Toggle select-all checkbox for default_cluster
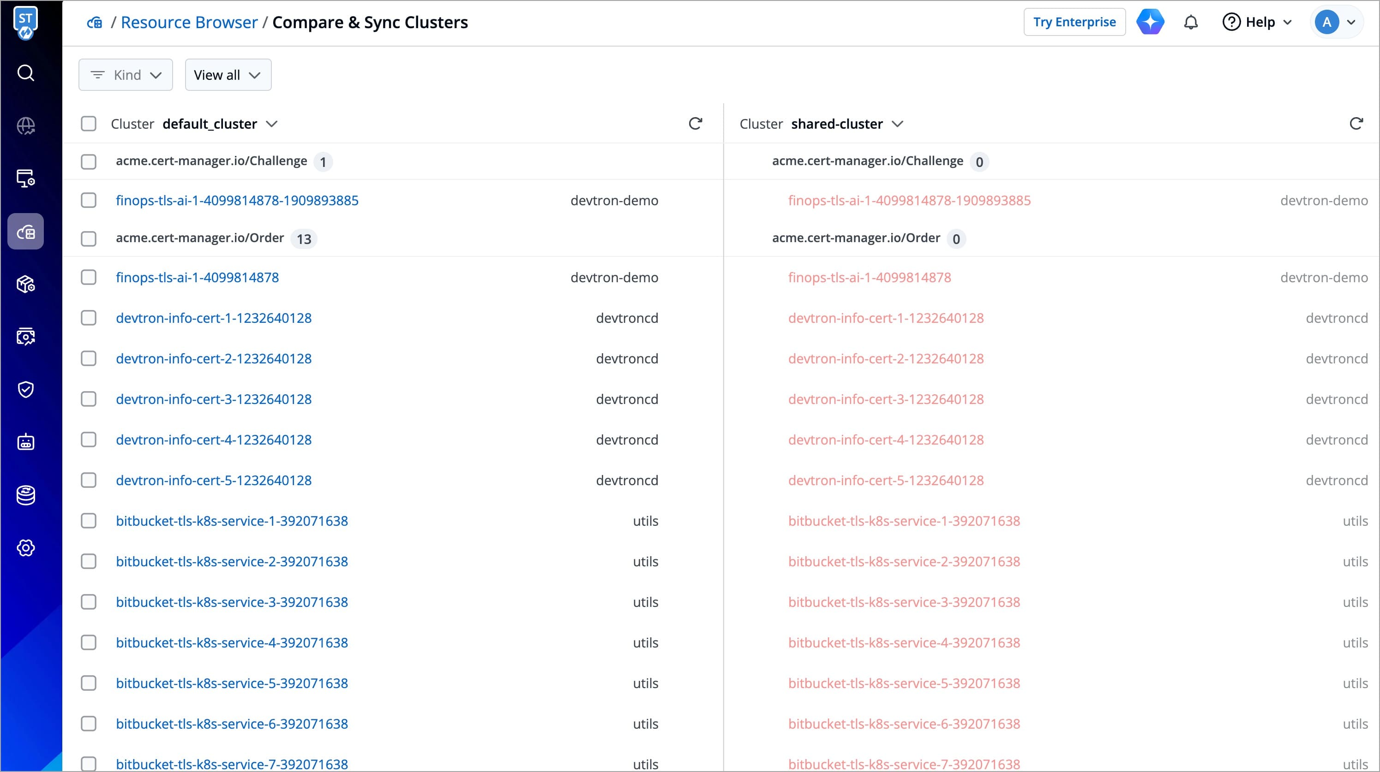This screenshot has height=772, width=1380. (89, 124)
